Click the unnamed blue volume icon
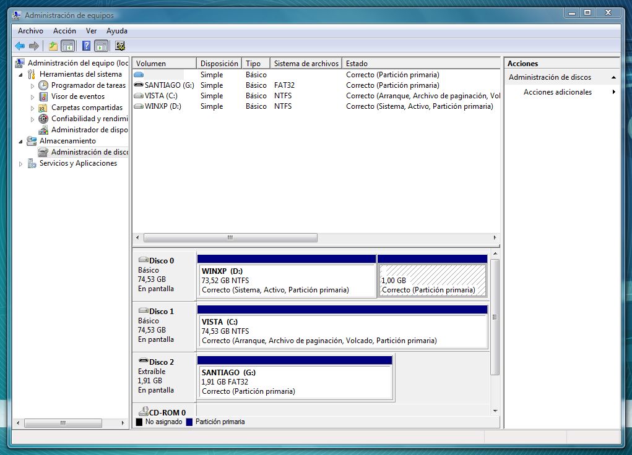632x455 pixels. tap(139, 74)
